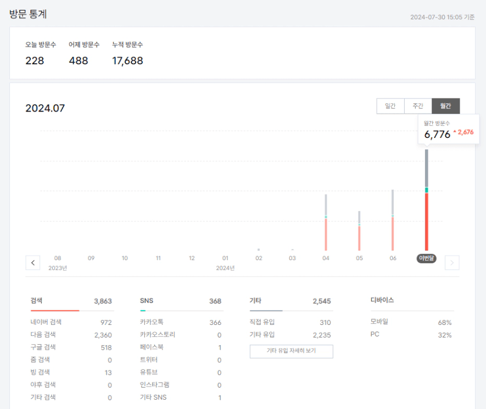The image size is (486, 409).
Task: Select the 검색 category header
Action: pyautogui.click(x=37, y=301)
